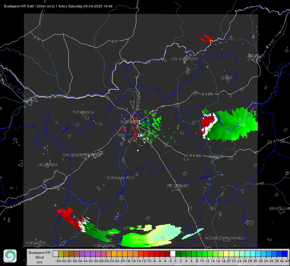Click the TATABANYA city label
This screenshot has height=266, width=290.
83,112
